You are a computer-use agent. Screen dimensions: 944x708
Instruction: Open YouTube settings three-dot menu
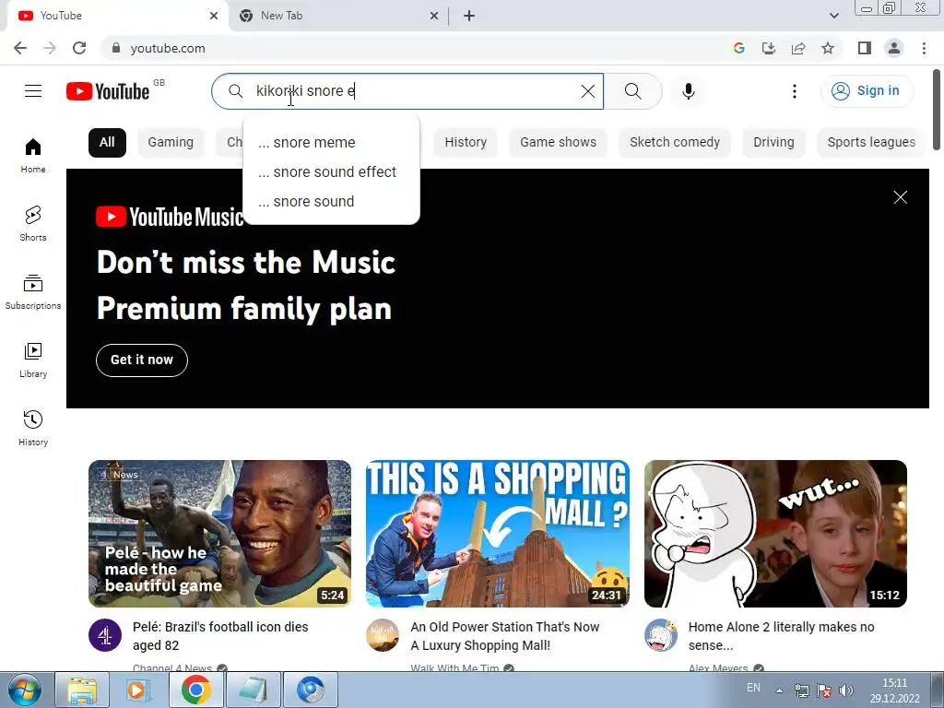tap(794, 91)
